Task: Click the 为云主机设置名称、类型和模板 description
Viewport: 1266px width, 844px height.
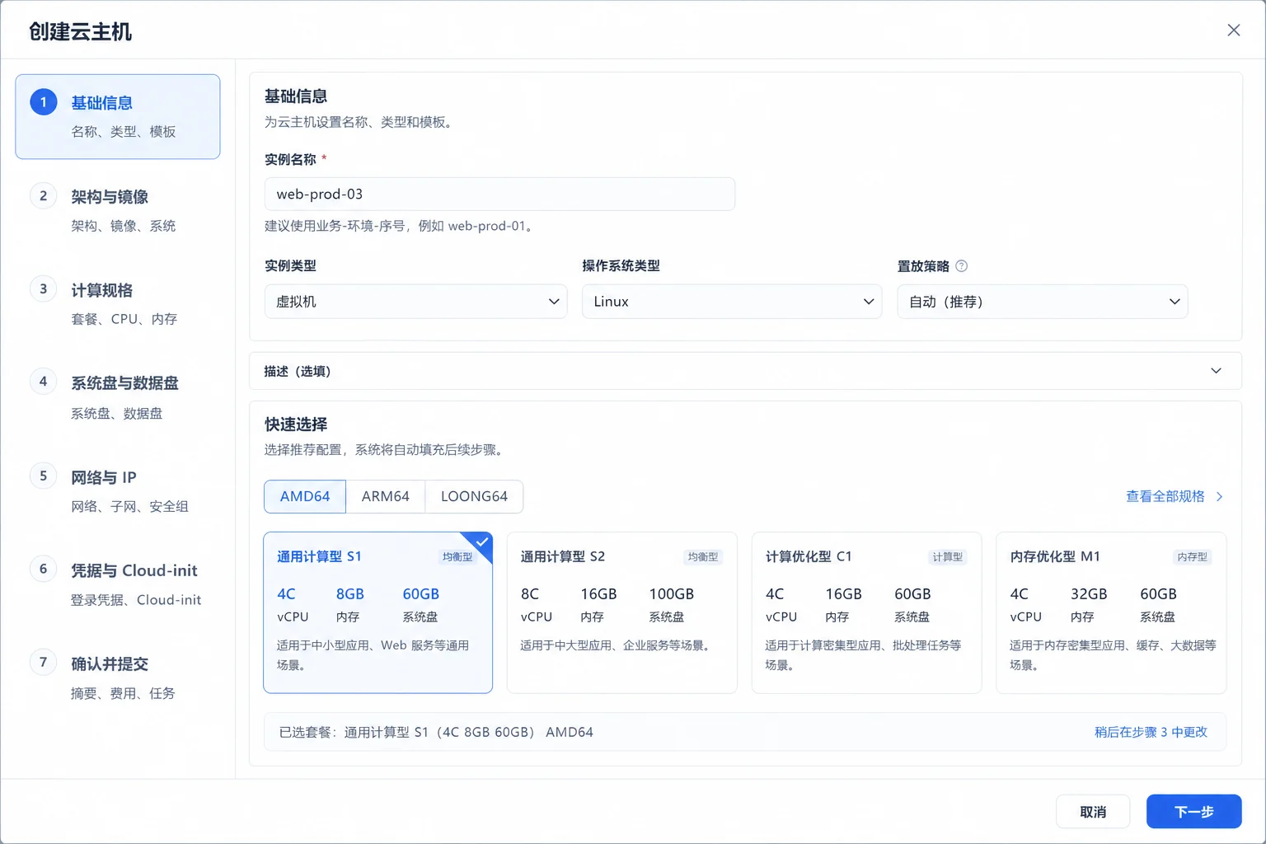Action: point(359,122)
